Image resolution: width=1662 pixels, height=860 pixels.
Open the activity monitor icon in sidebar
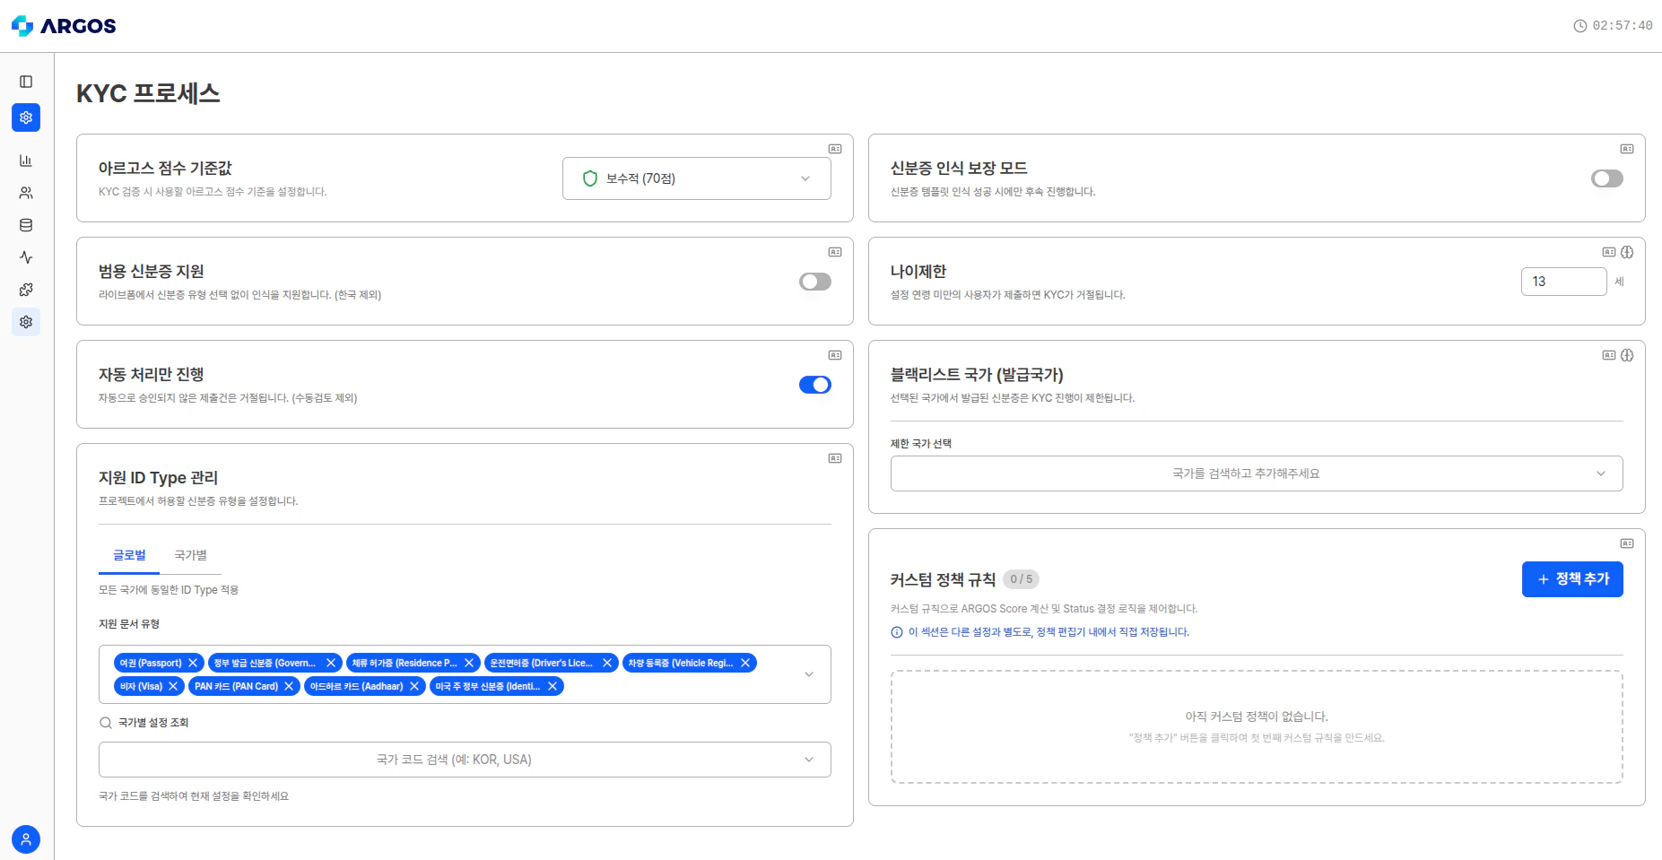[x=26, y=257]
